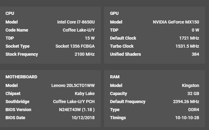Screen dimensions: 209x130
Task: Click the CPU TDP 15 W value
Action: point(90,38)
